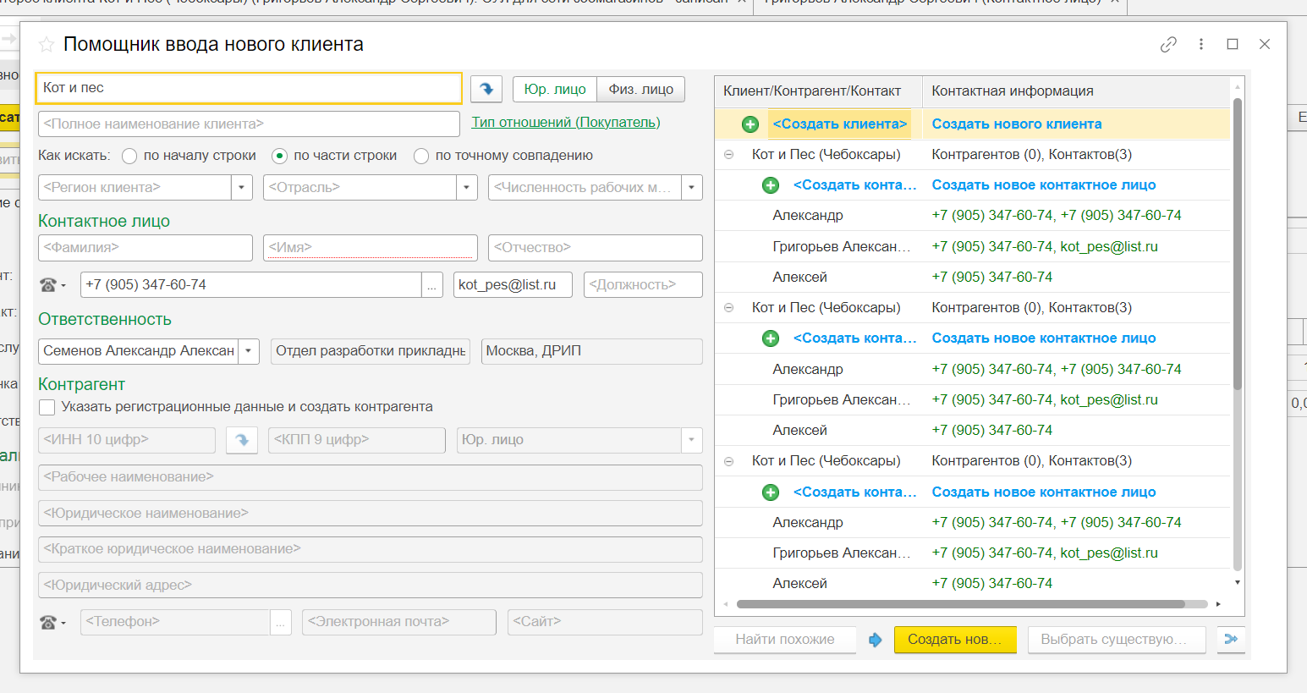Viewport: 1307px width, 693px height.
Task: Copy the link using the chain icon
Action: tap(1168, 44)
